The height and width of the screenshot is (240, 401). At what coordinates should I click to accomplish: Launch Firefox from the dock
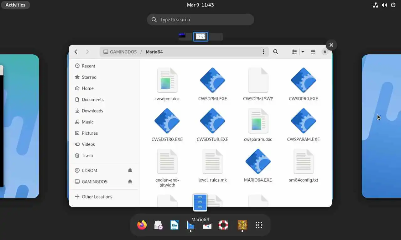[142, 225]
